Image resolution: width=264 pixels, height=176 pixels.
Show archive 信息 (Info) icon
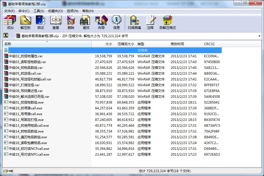coord(117,23)
